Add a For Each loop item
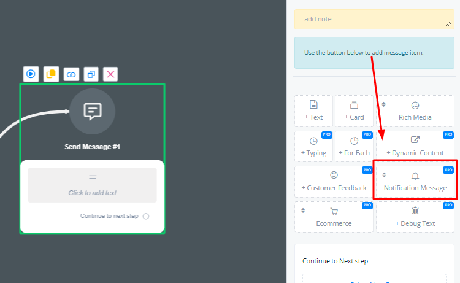This screenshot has height=283, width=460. point(354,147)
